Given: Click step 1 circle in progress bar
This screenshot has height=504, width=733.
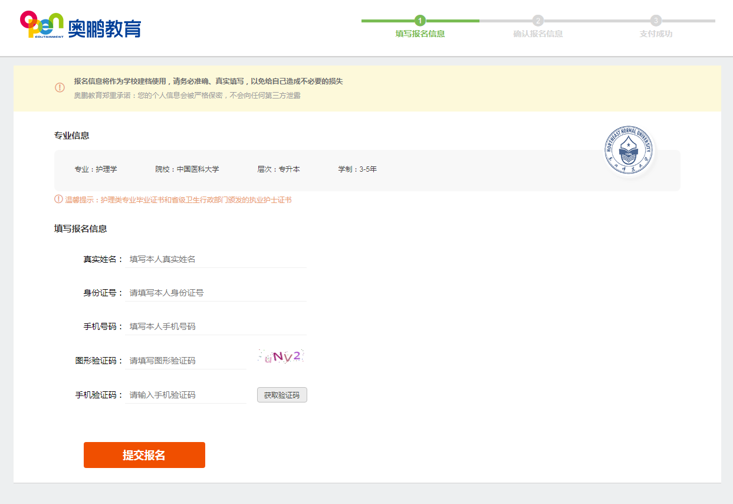Looking at the screenshot, I should tap(420, 21).
